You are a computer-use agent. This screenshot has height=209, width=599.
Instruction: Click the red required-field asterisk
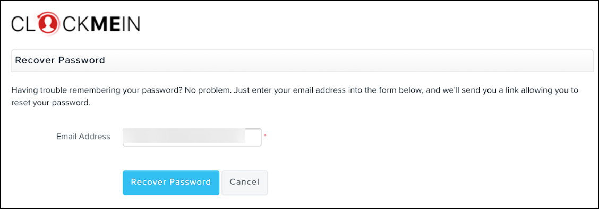pos(265,135)
